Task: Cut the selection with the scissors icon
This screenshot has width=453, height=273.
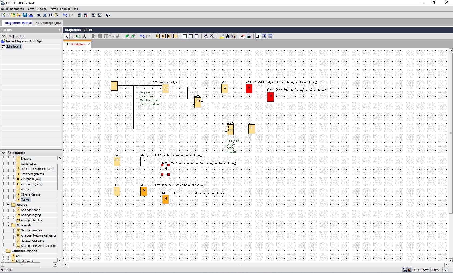Action: [x=45, y=15]
